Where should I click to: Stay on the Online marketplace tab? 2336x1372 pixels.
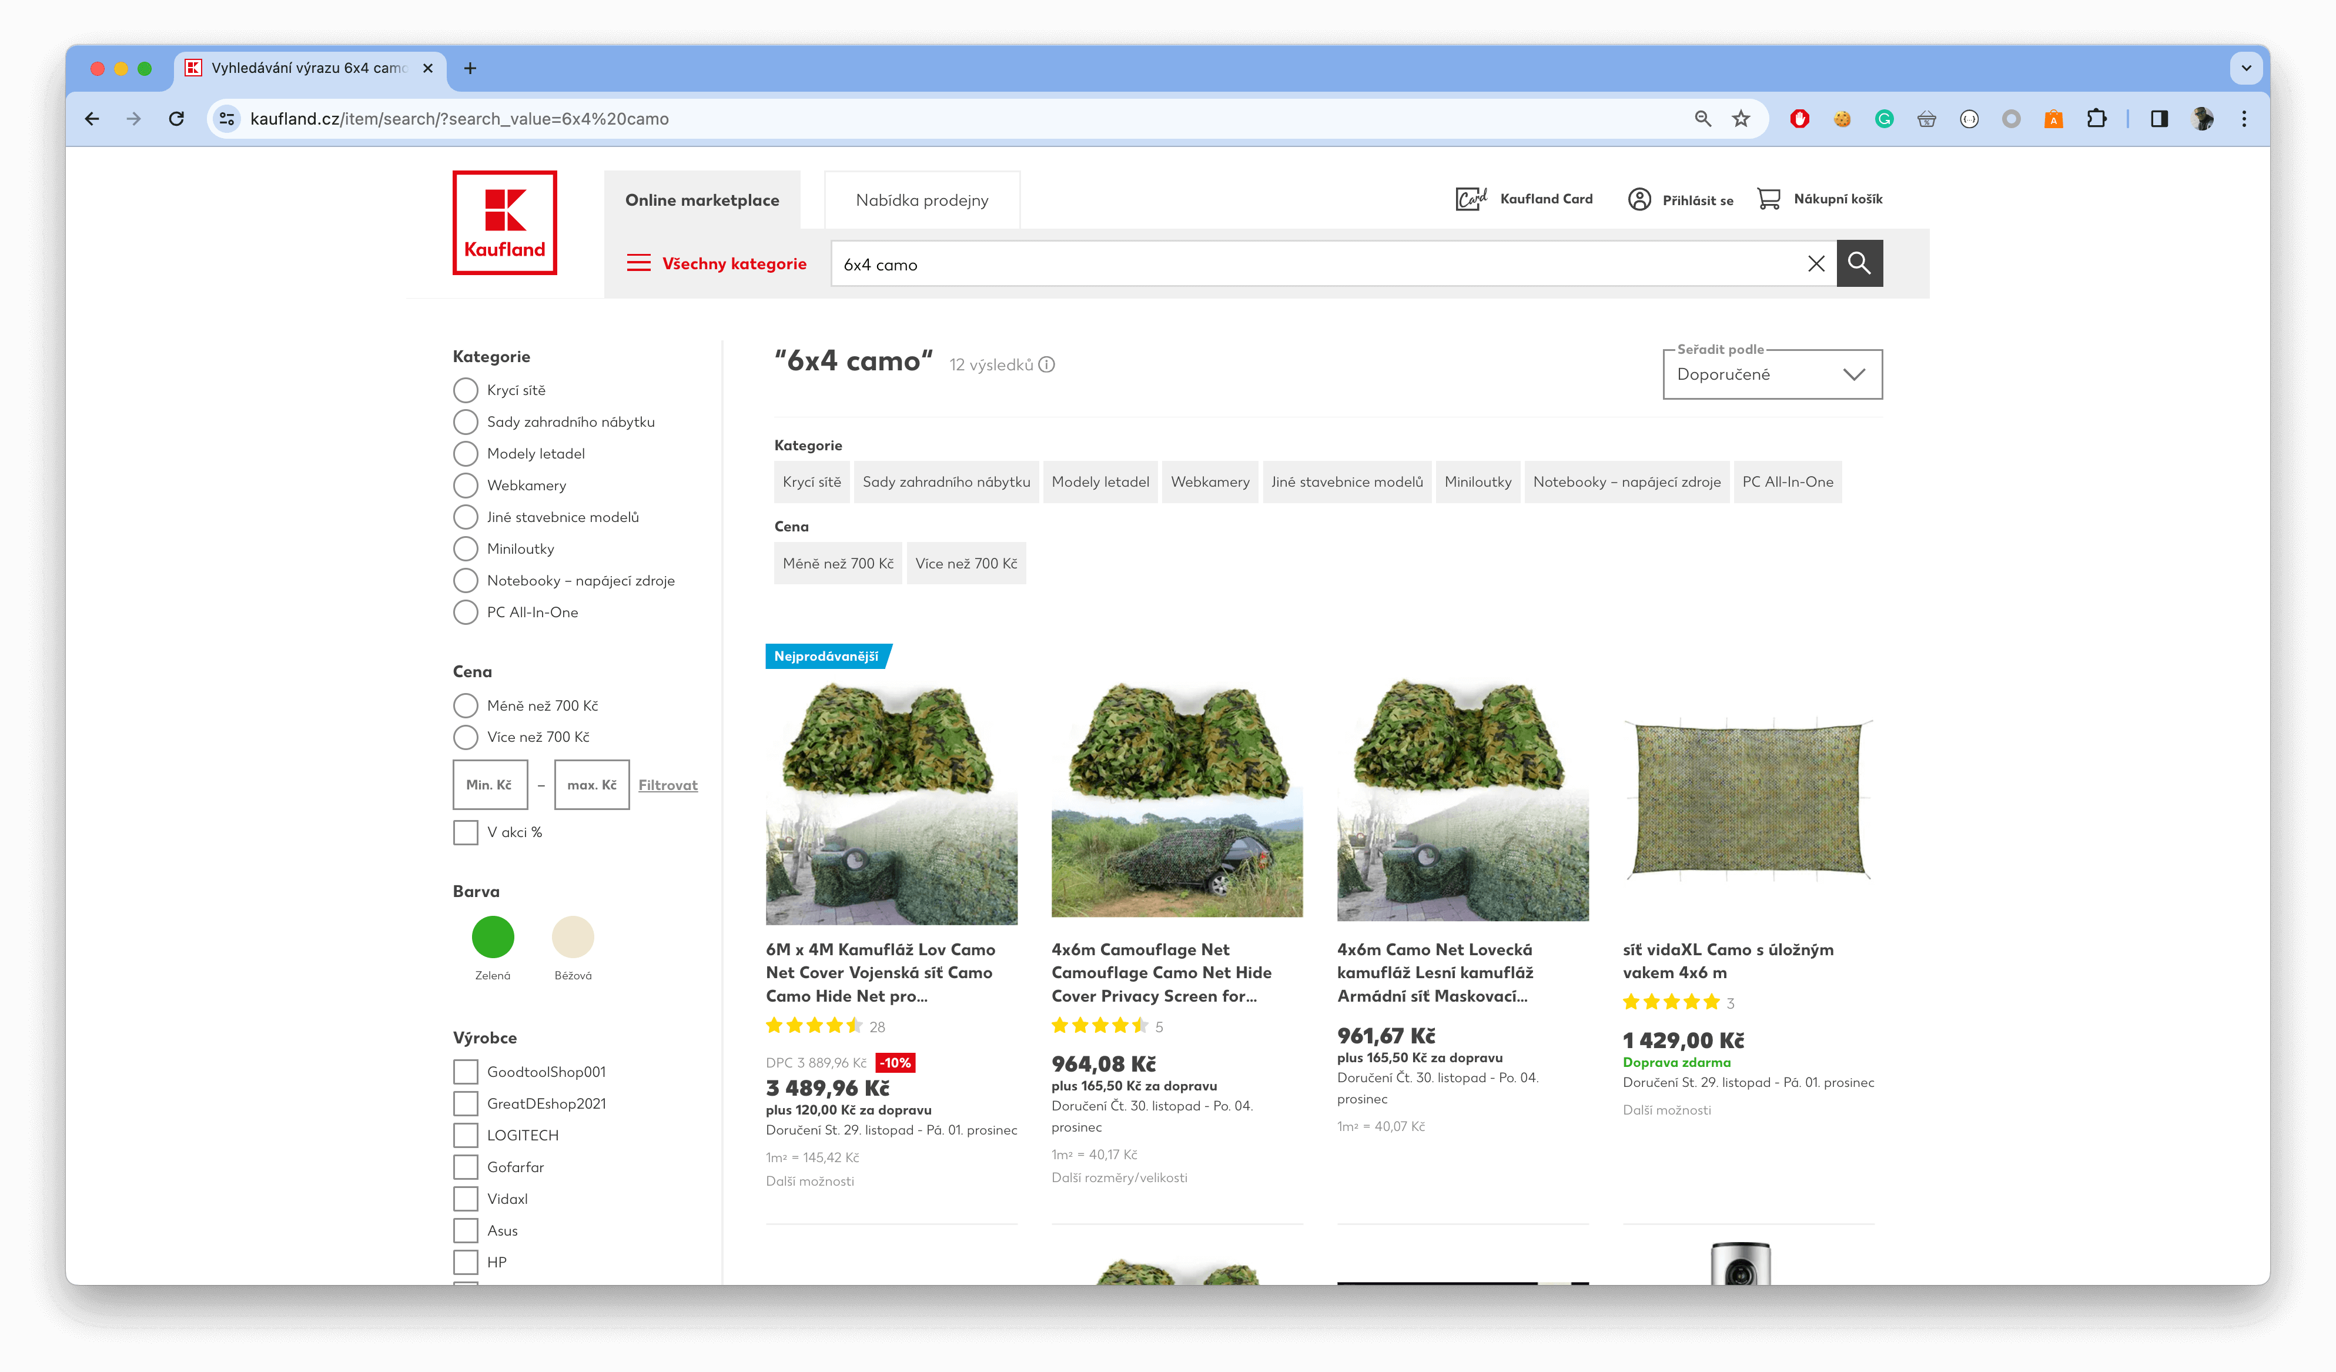point(702,199)
